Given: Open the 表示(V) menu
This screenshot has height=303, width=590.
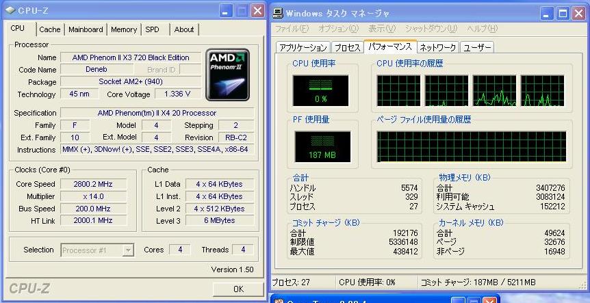Looking at the screenshot, I should pyautogui.click(x=382, y=29).
